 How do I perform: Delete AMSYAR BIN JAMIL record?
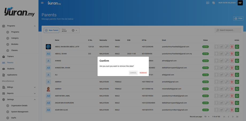(x=232, y=96)
